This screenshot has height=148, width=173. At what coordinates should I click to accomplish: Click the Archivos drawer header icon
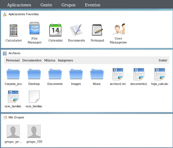click(5, 53)
